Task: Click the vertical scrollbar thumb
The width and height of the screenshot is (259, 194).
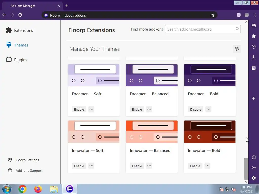Action: pos(246,169)
